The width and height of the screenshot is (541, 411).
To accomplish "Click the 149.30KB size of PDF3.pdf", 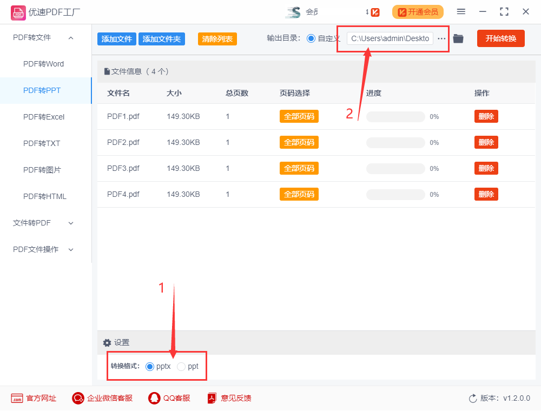I will 183,168.
